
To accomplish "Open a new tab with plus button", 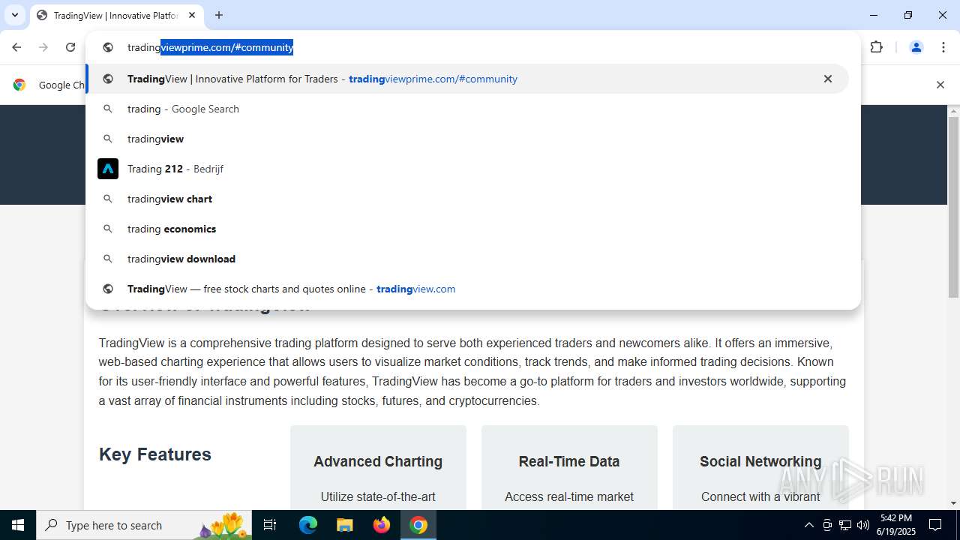I will (219, 15).
